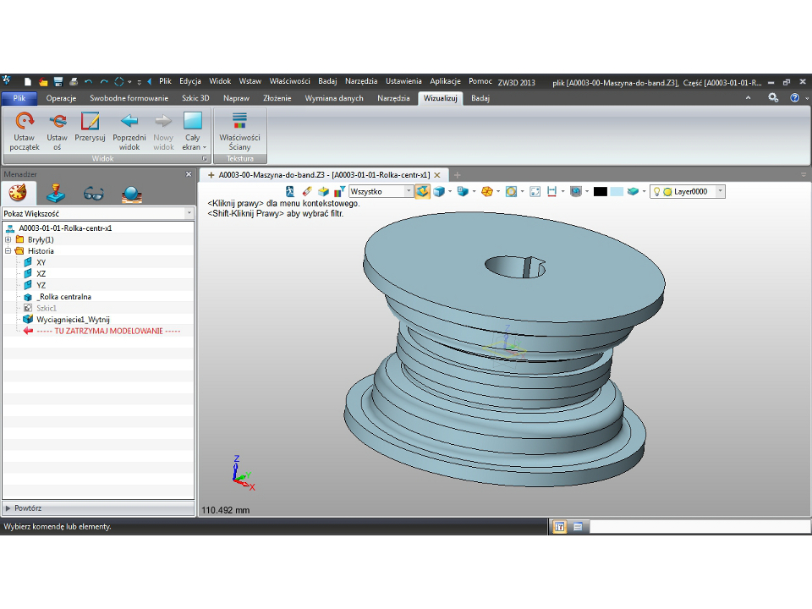Image resolution: width=812 pixels, height=609 pixels.
Task: Click the print icon in quick access bar
Action: [74, 82]
